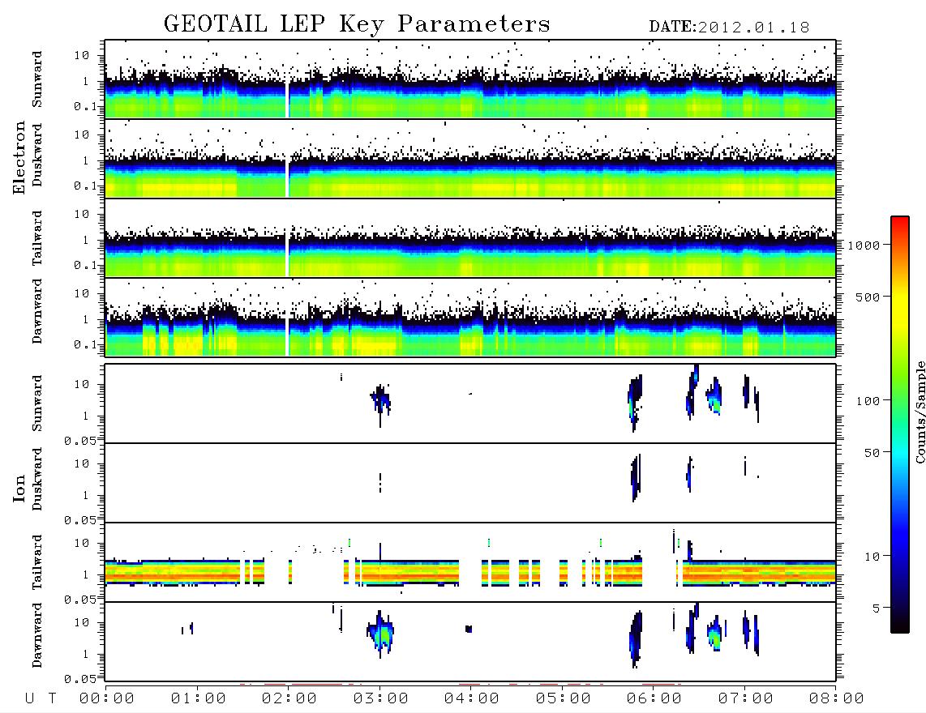Click the U T axis label
Viewport: 926px width, 713px height.
point(41,699)
